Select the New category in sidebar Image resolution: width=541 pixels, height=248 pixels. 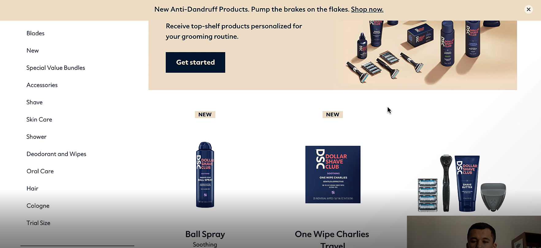coord(32,51)
